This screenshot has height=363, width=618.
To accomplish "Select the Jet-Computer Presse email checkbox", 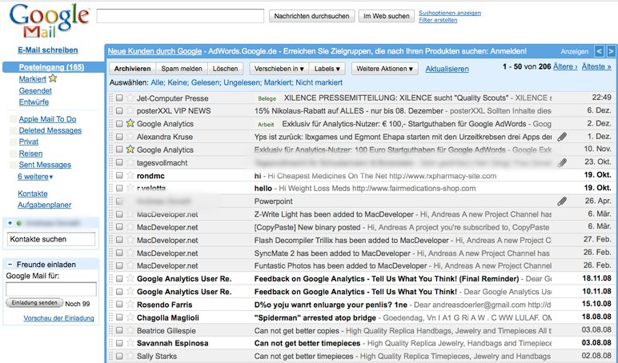I will [119, 98].
